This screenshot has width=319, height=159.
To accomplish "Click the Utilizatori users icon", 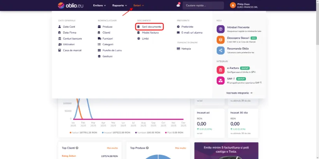I will pyautogui.click(x=60, y=44).
